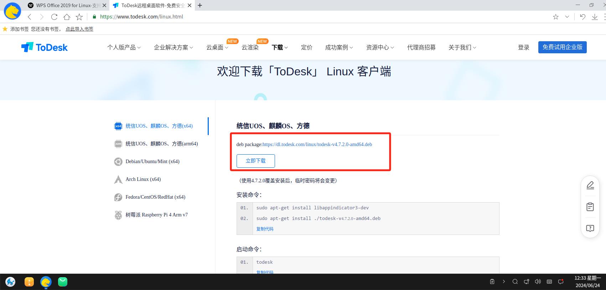
Task: Click the todesk launch command text
Action: click(264, 262)
